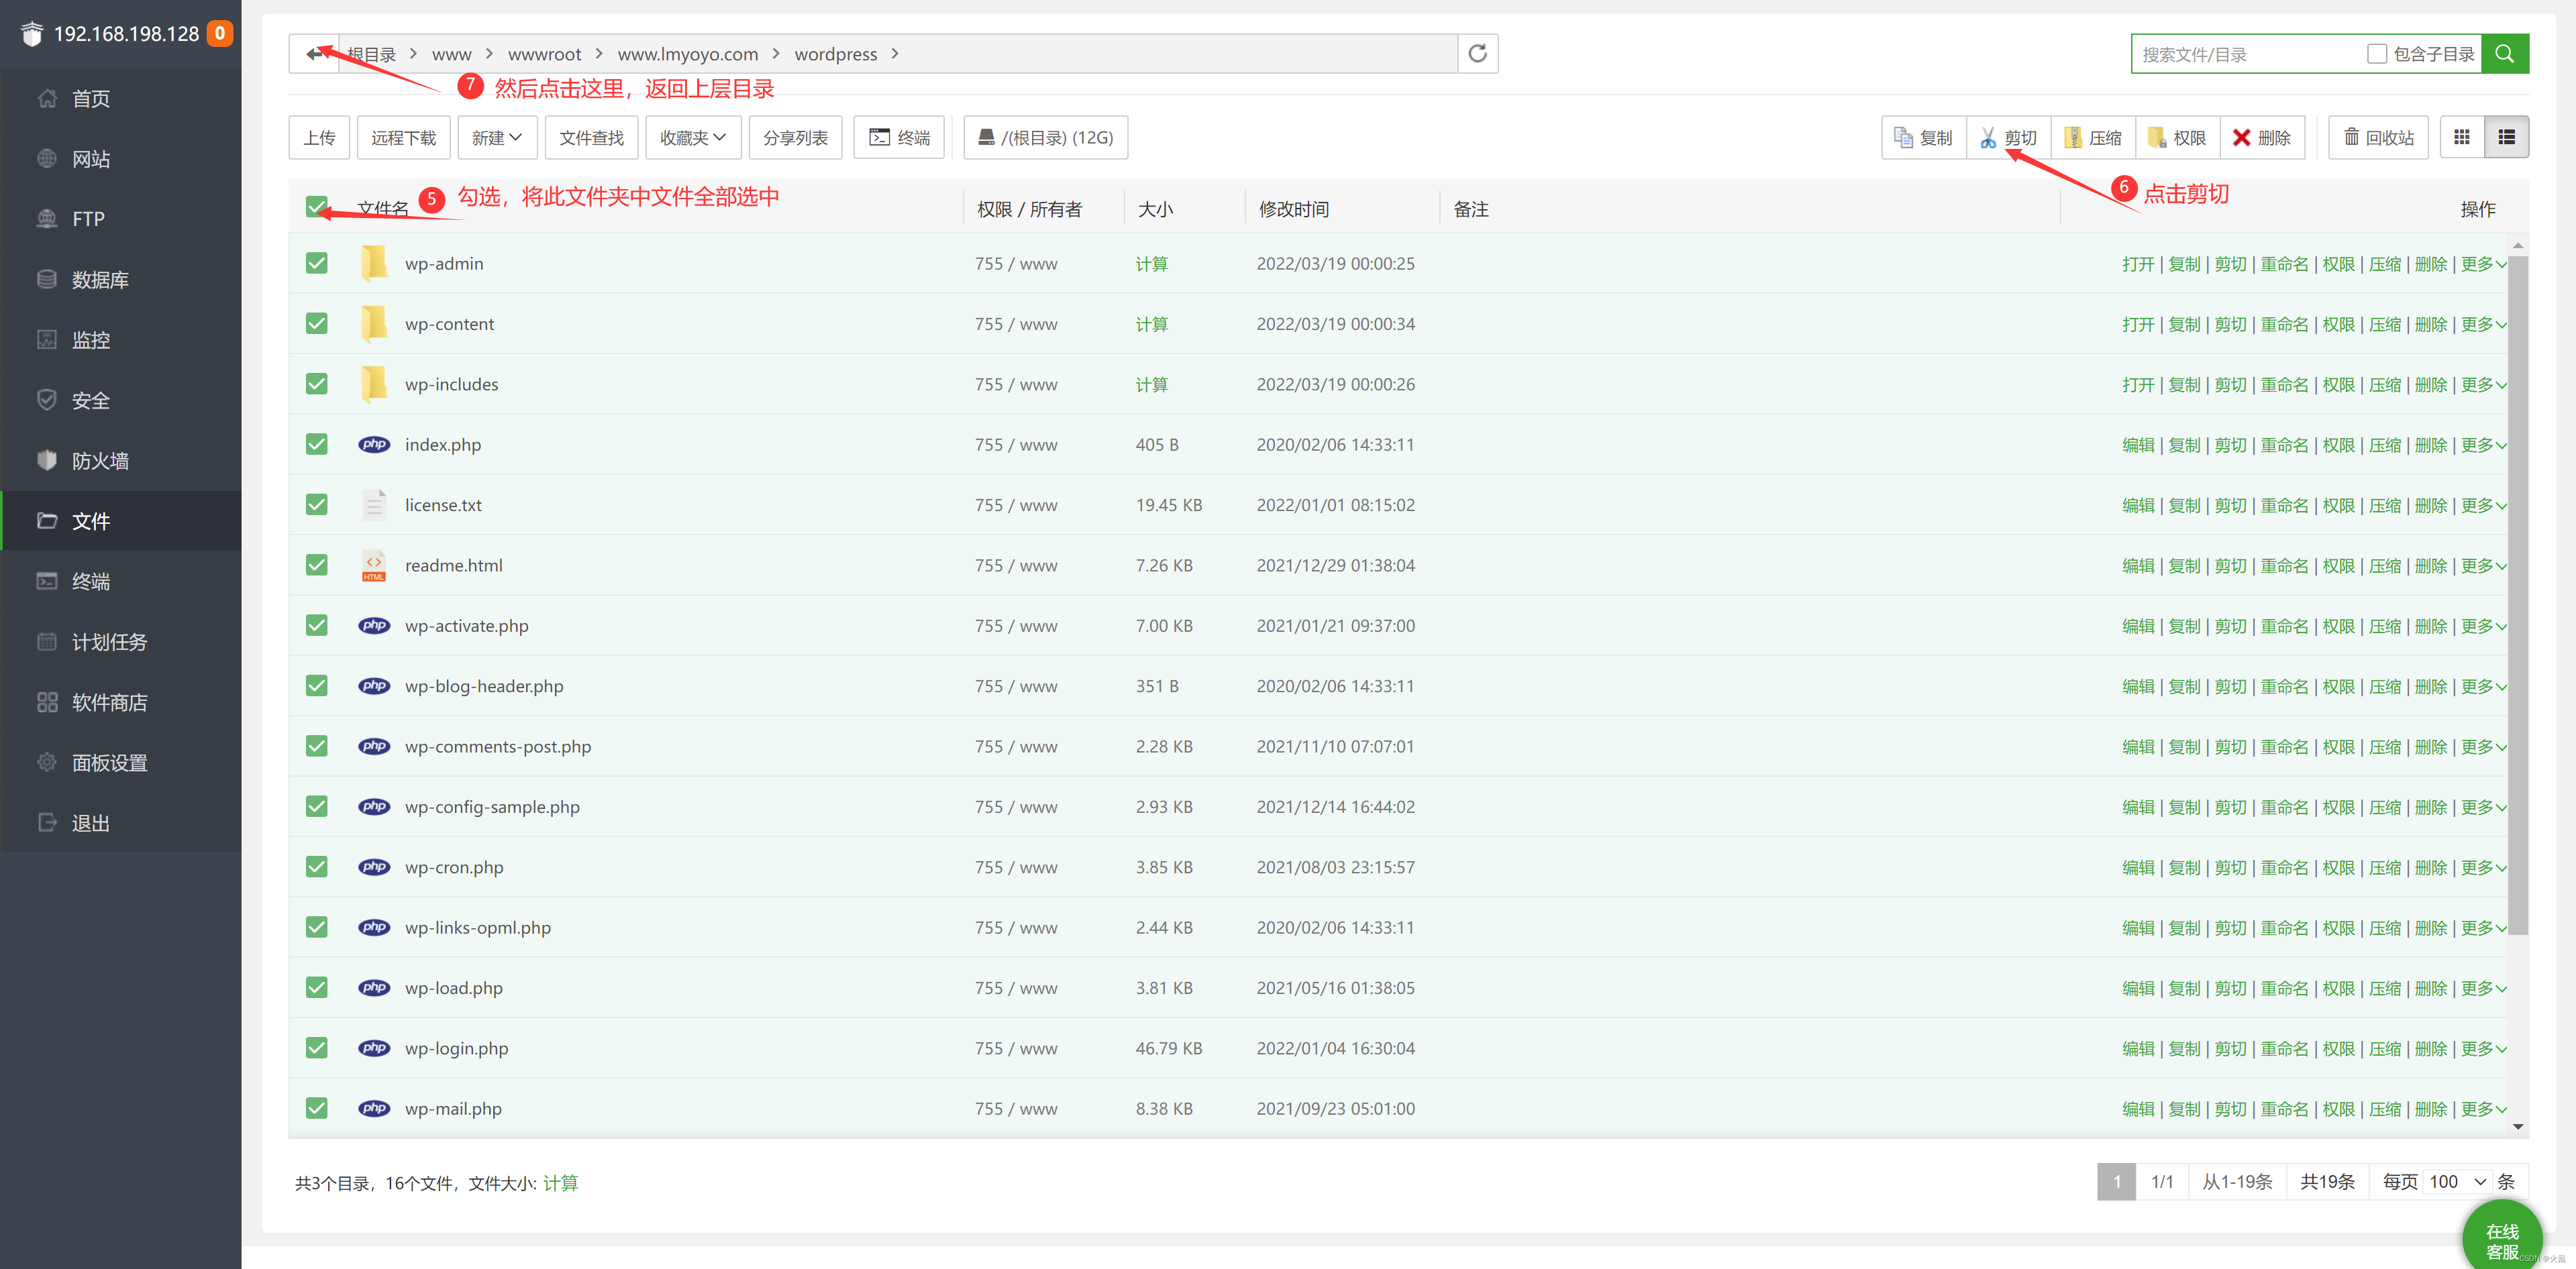The width and height of the screenshot is (2576, 1269).
Task: Click Calculate (计算) link for wp-admin size
Action: [x=1151, y=264]
